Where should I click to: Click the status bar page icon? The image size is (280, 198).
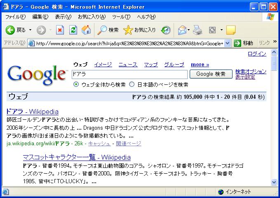point(5,192)
